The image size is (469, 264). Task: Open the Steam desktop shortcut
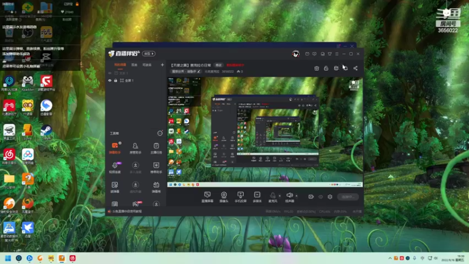click(x=46, y=132)
